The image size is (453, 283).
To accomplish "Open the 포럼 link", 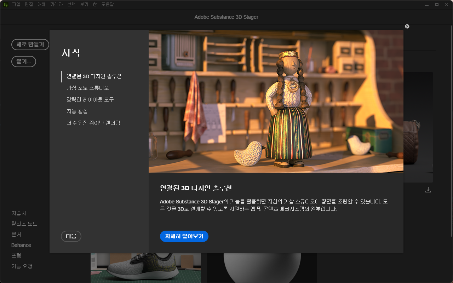I will click(x=16, y=255).
